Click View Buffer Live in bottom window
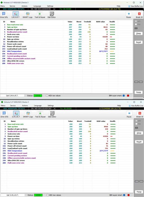 click(136, 106)
